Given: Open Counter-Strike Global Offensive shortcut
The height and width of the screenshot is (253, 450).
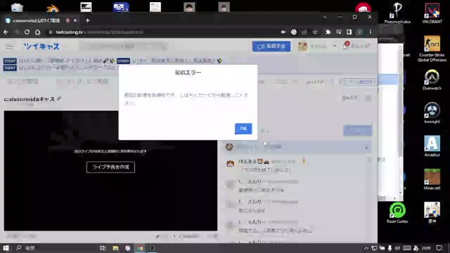Looking at the screenshot, I should point(432,48).
